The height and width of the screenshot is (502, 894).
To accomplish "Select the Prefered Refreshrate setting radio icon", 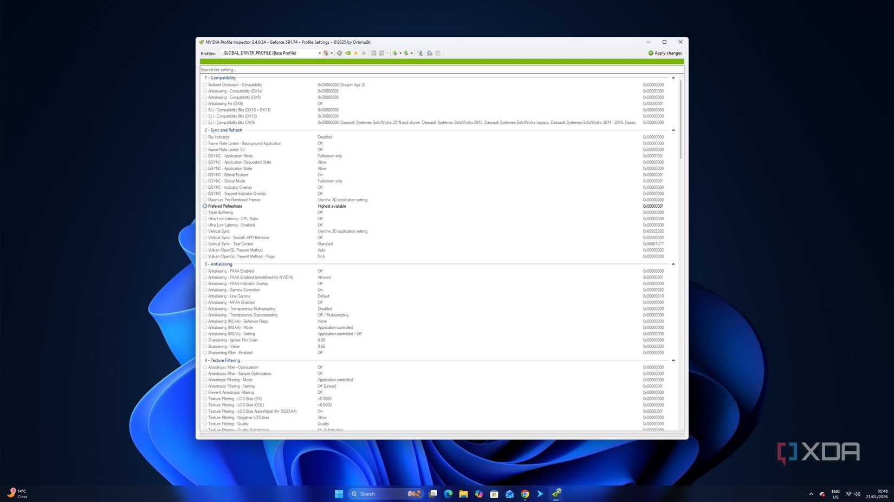I will click(x=205, y=206).
